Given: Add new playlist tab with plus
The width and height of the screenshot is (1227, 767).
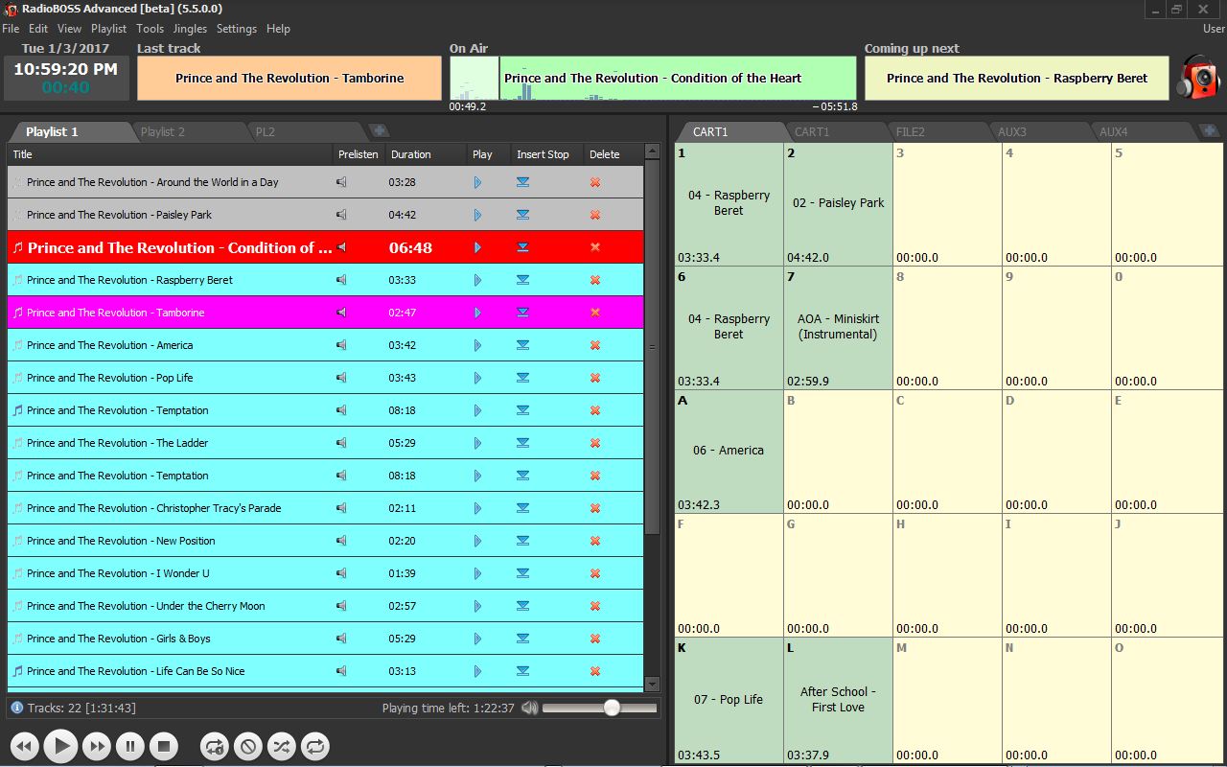Looking at the screenshot, I should coord(380,130).
